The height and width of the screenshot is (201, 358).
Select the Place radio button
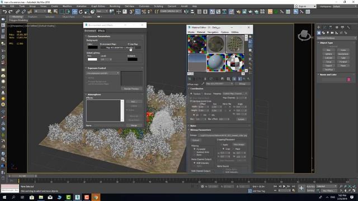tap(233, 149)
